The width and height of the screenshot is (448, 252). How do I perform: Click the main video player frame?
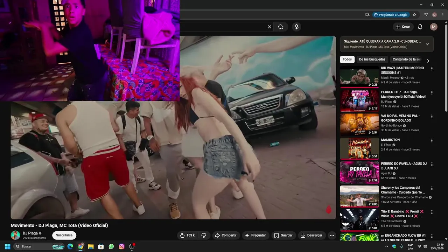(173, 128)
